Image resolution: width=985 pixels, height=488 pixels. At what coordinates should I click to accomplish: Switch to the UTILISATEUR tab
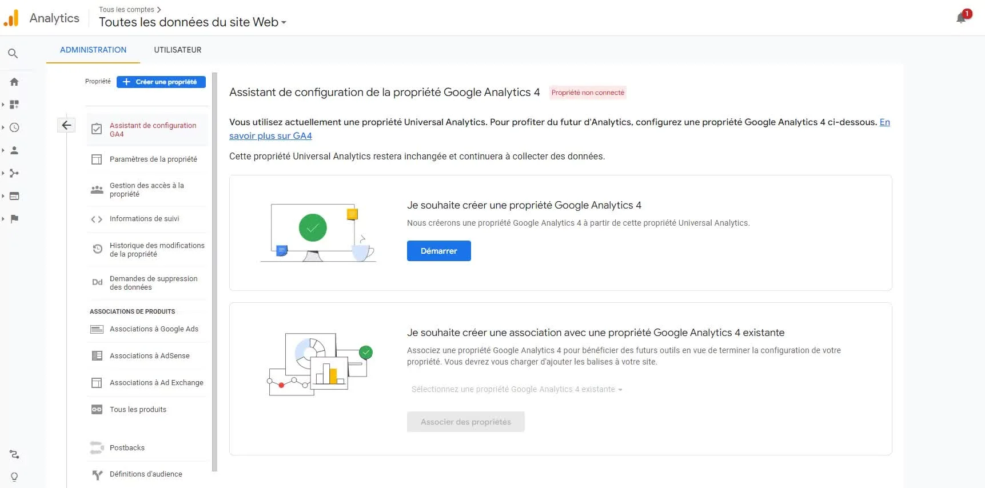177,50
